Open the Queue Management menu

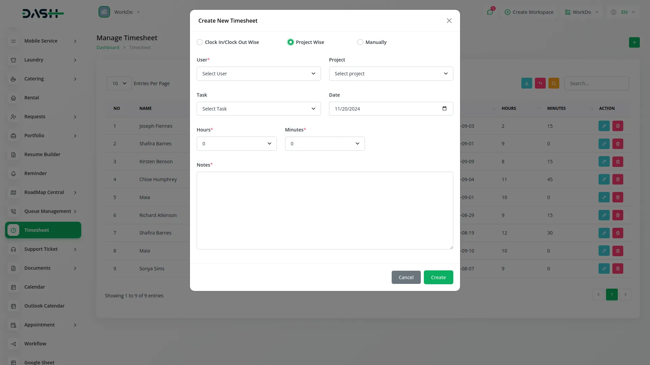[x=43, y=211]
